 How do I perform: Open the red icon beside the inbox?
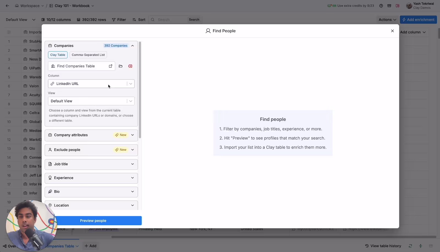[398, 6]
